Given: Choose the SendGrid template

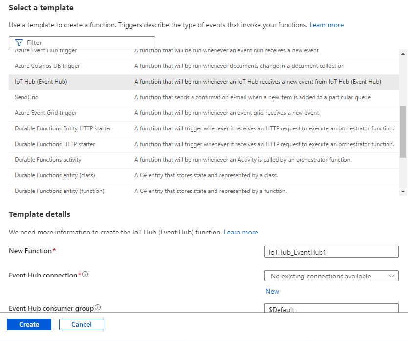Looking at the screenshot, I should pyautogui.click(x=27, y=97).
